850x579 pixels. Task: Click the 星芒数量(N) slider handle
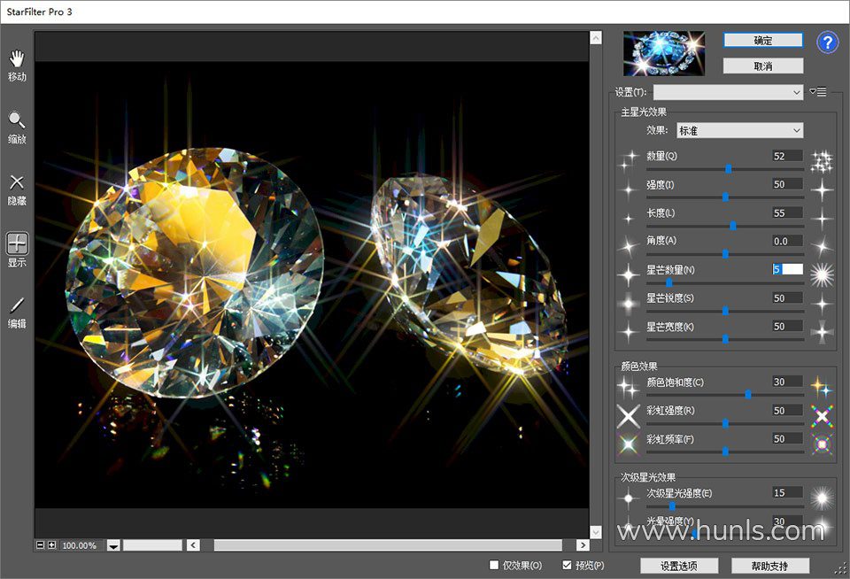click(x=669, y=282)
